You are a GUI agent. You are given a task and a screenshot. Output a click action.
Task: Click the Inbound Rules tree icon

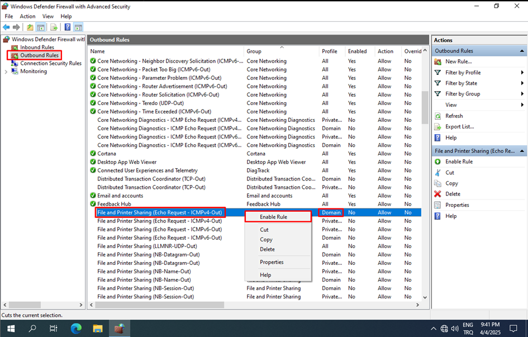[x=15, y=48]
